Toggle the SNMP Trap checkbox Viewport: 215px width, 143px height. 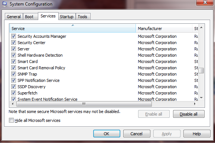tap(13, 74)
